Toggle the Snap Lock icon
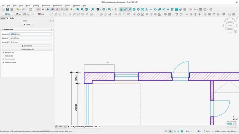 point(121,9)
